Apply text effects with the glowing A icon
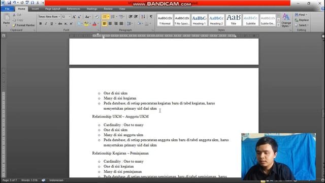This screenshot has width=325, height=183. (x=79, y=23)
